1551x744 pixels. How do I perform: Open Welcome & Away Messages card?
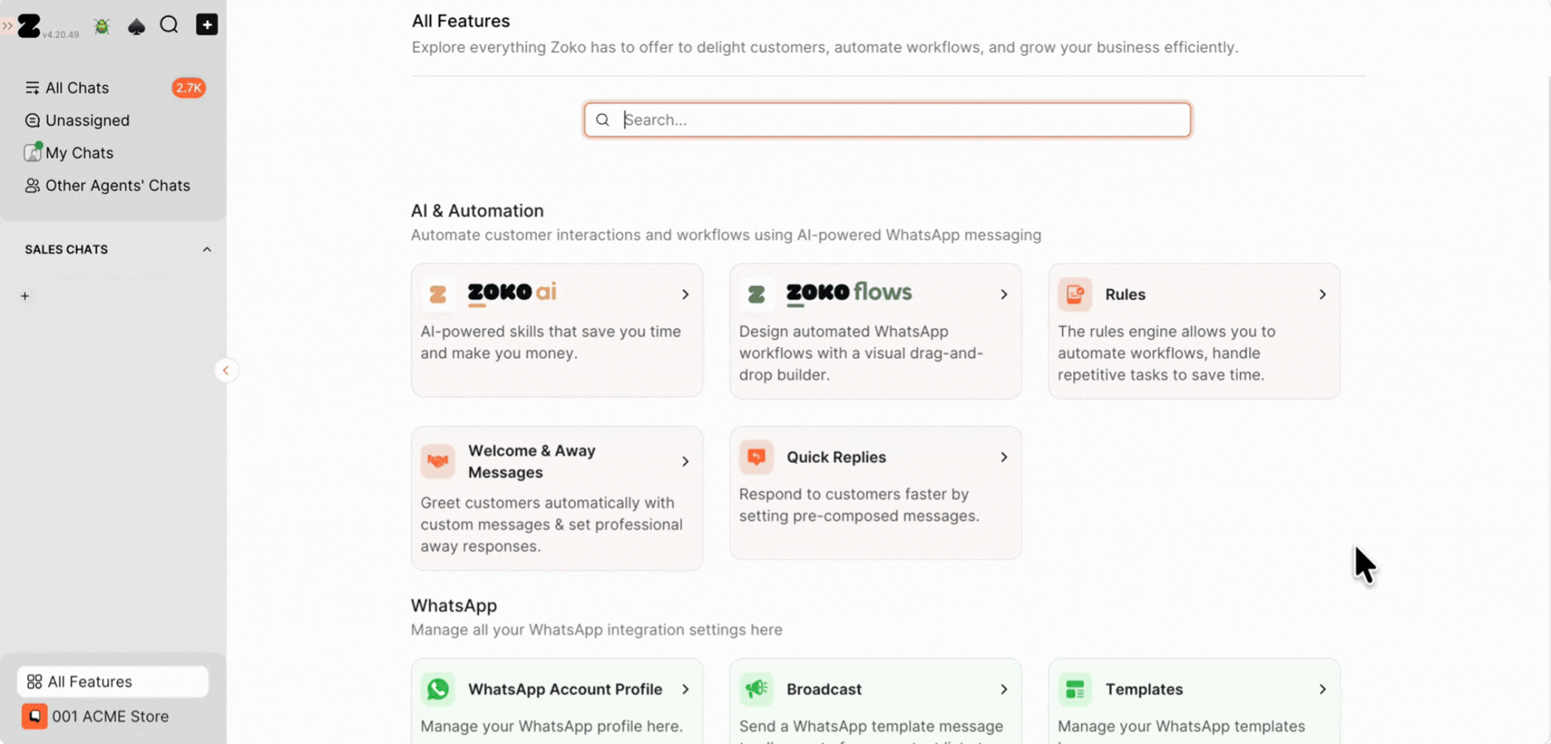557,498
